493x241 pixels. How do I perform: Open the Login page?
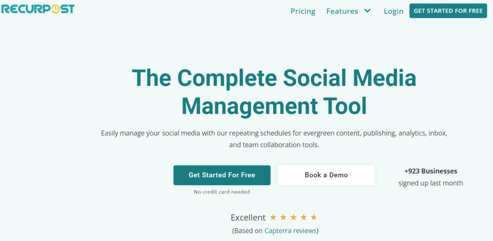coord(393,11)
